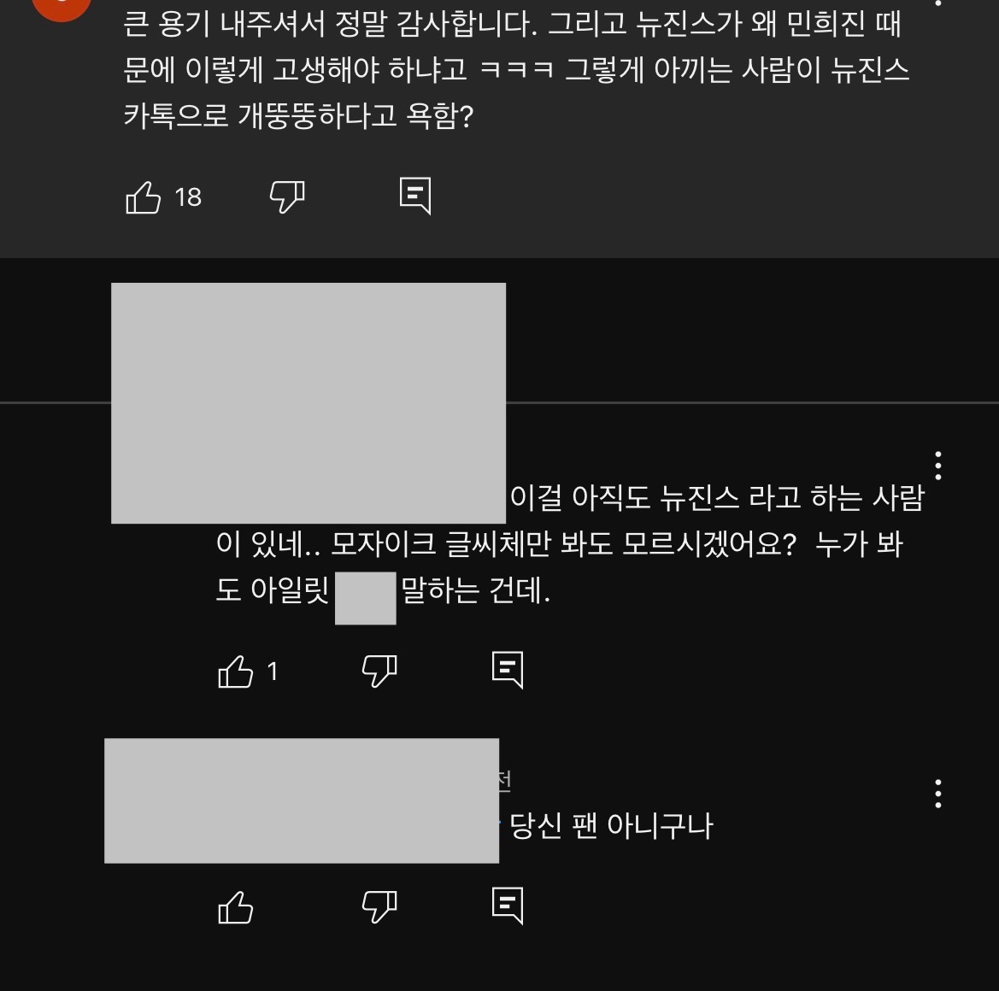Image resolution: width=999 pixels, height=991 pixels.
Task: Open reply box on the top comment
Action: 415,196
